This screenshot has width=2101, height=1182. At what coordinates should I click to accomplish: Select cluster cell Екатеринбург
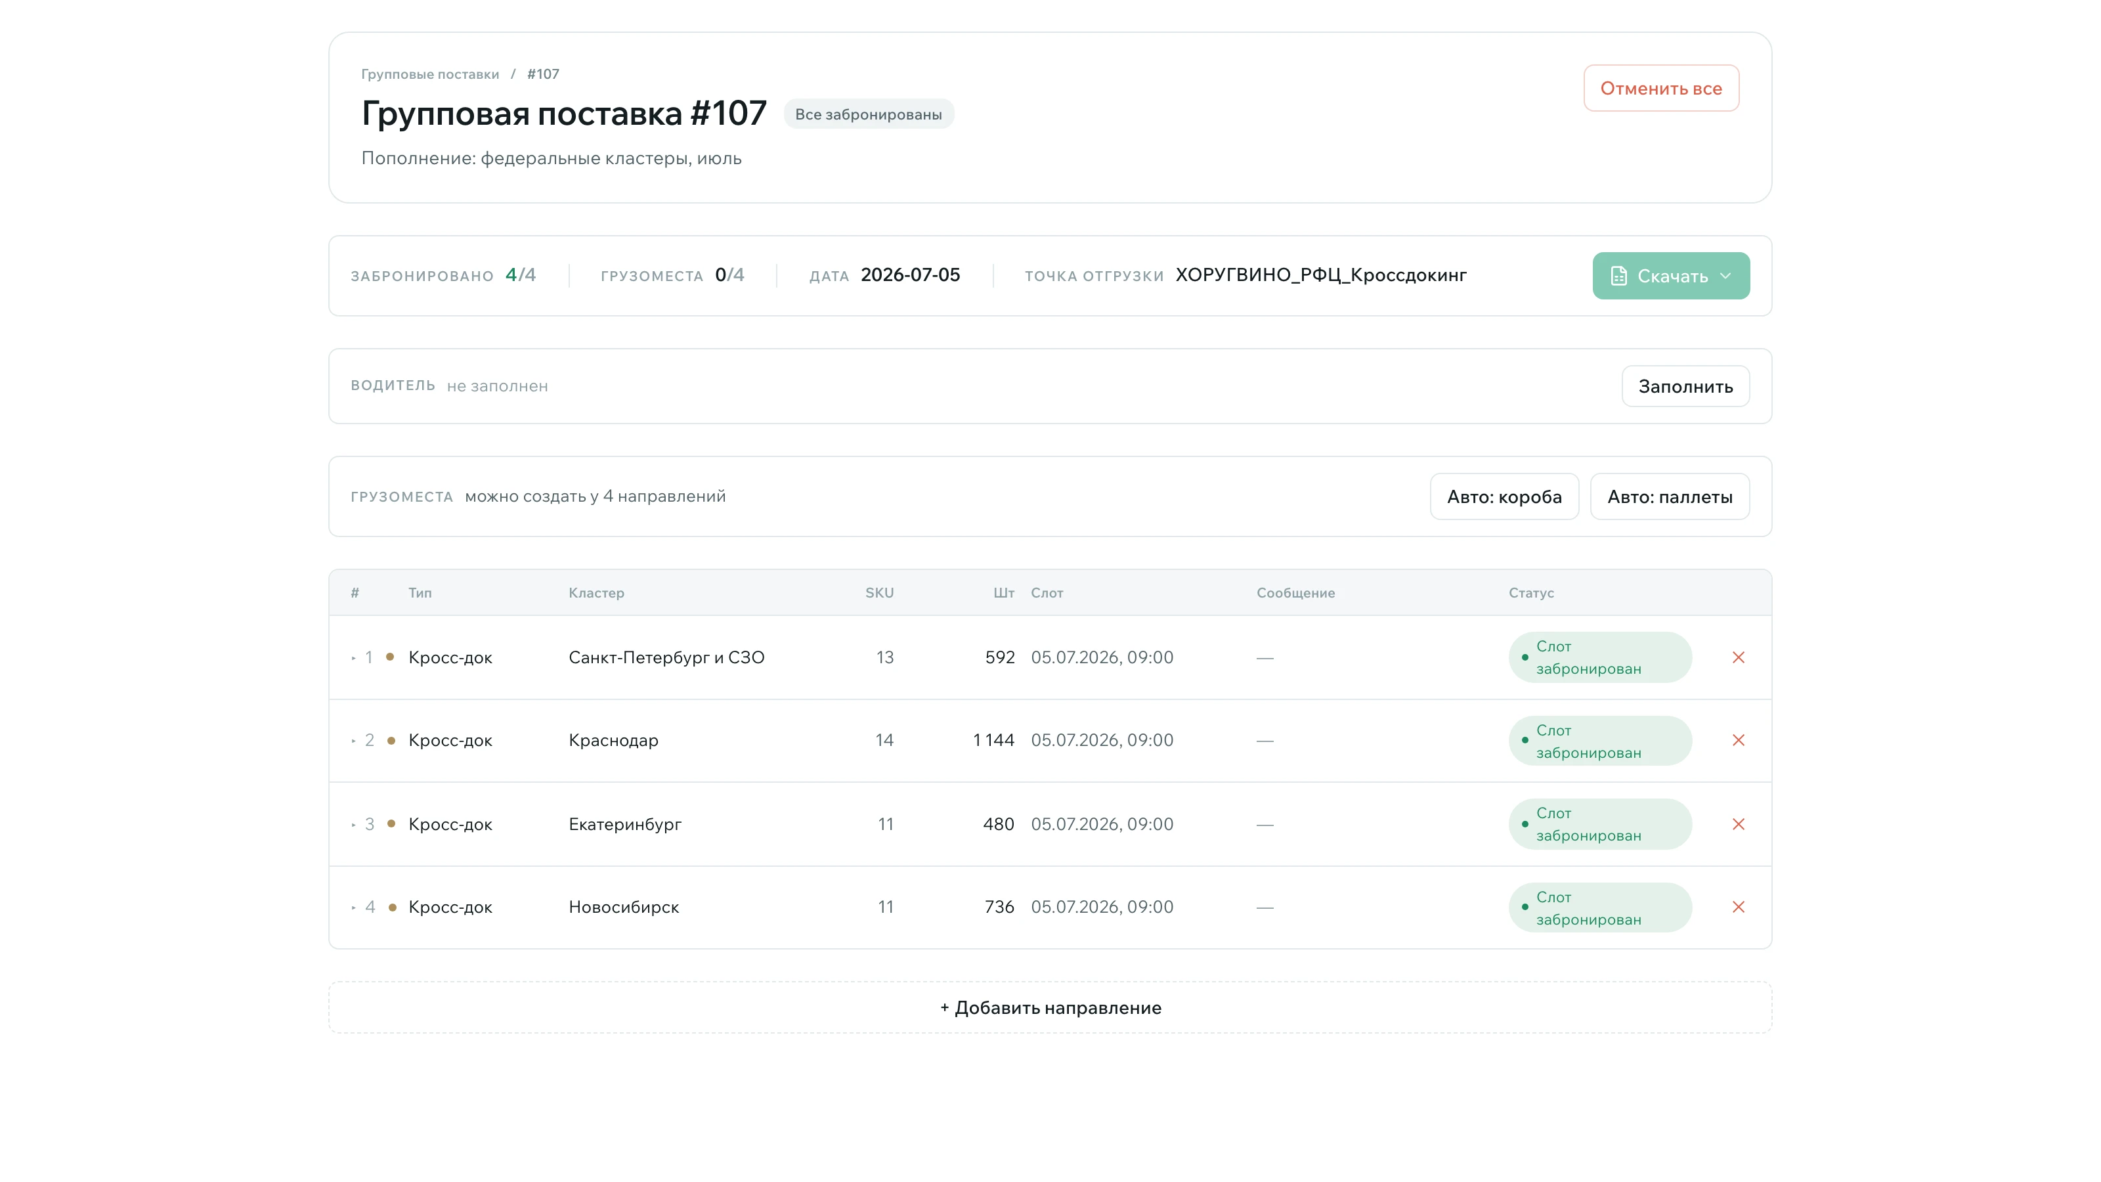coord(625,825)
